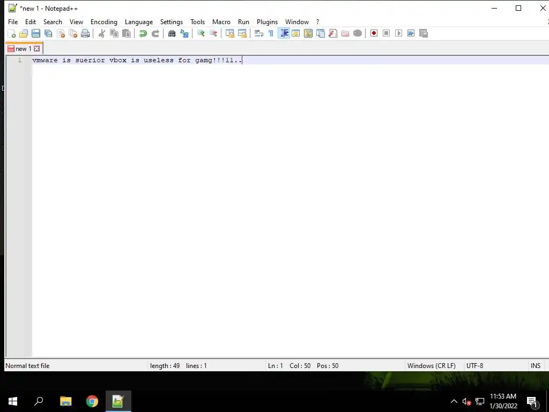Open the Folder as Workspace icon
Viewport: 549px width, 412px height.
[345, 33]
